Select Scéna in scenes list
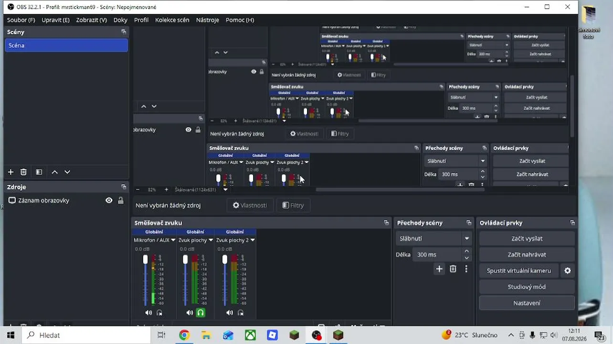Screen dimensions: 613x344 coord(66,45)
